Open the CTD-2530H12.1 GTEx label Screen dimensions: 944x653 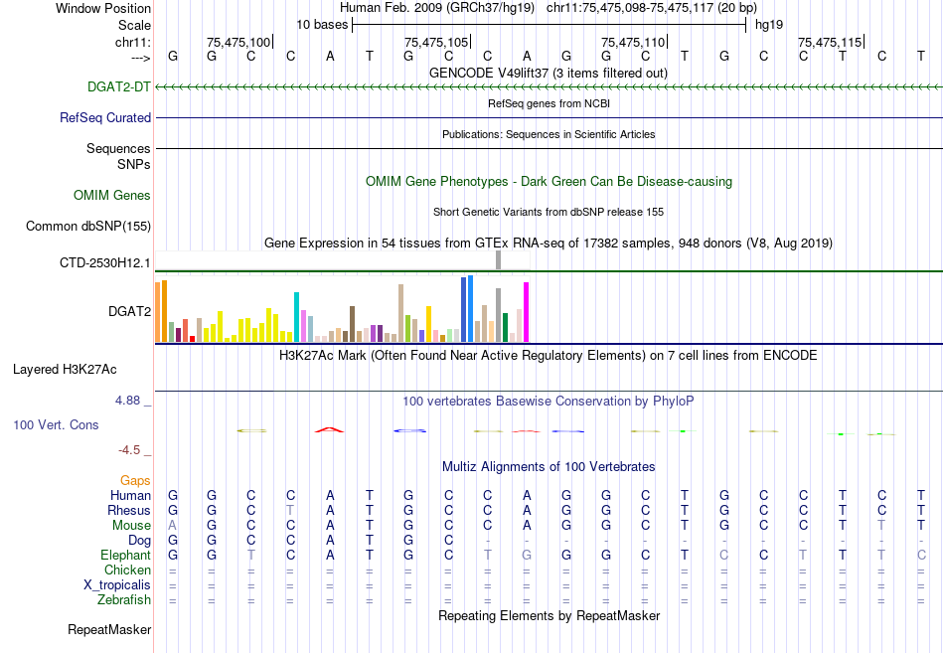[x=105, y=262]
